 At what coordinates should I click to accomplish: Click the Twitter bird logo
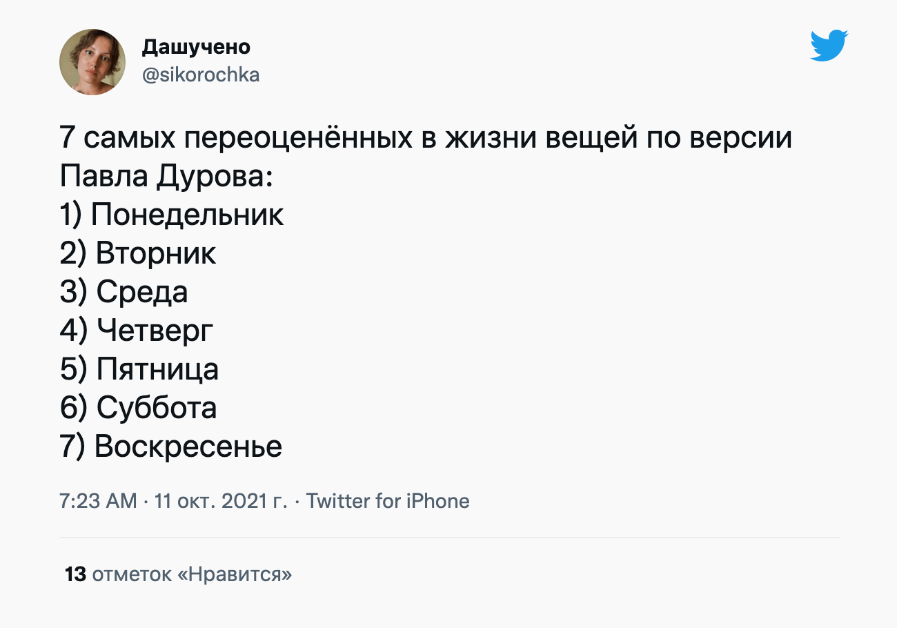(x=829, y=46)
